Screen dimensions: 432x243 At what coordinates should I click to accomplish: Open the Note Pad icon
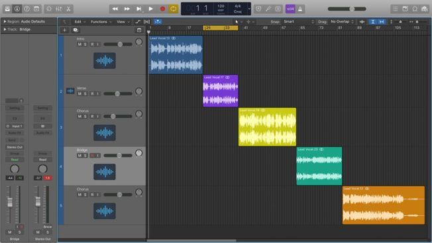pos(405,9)
